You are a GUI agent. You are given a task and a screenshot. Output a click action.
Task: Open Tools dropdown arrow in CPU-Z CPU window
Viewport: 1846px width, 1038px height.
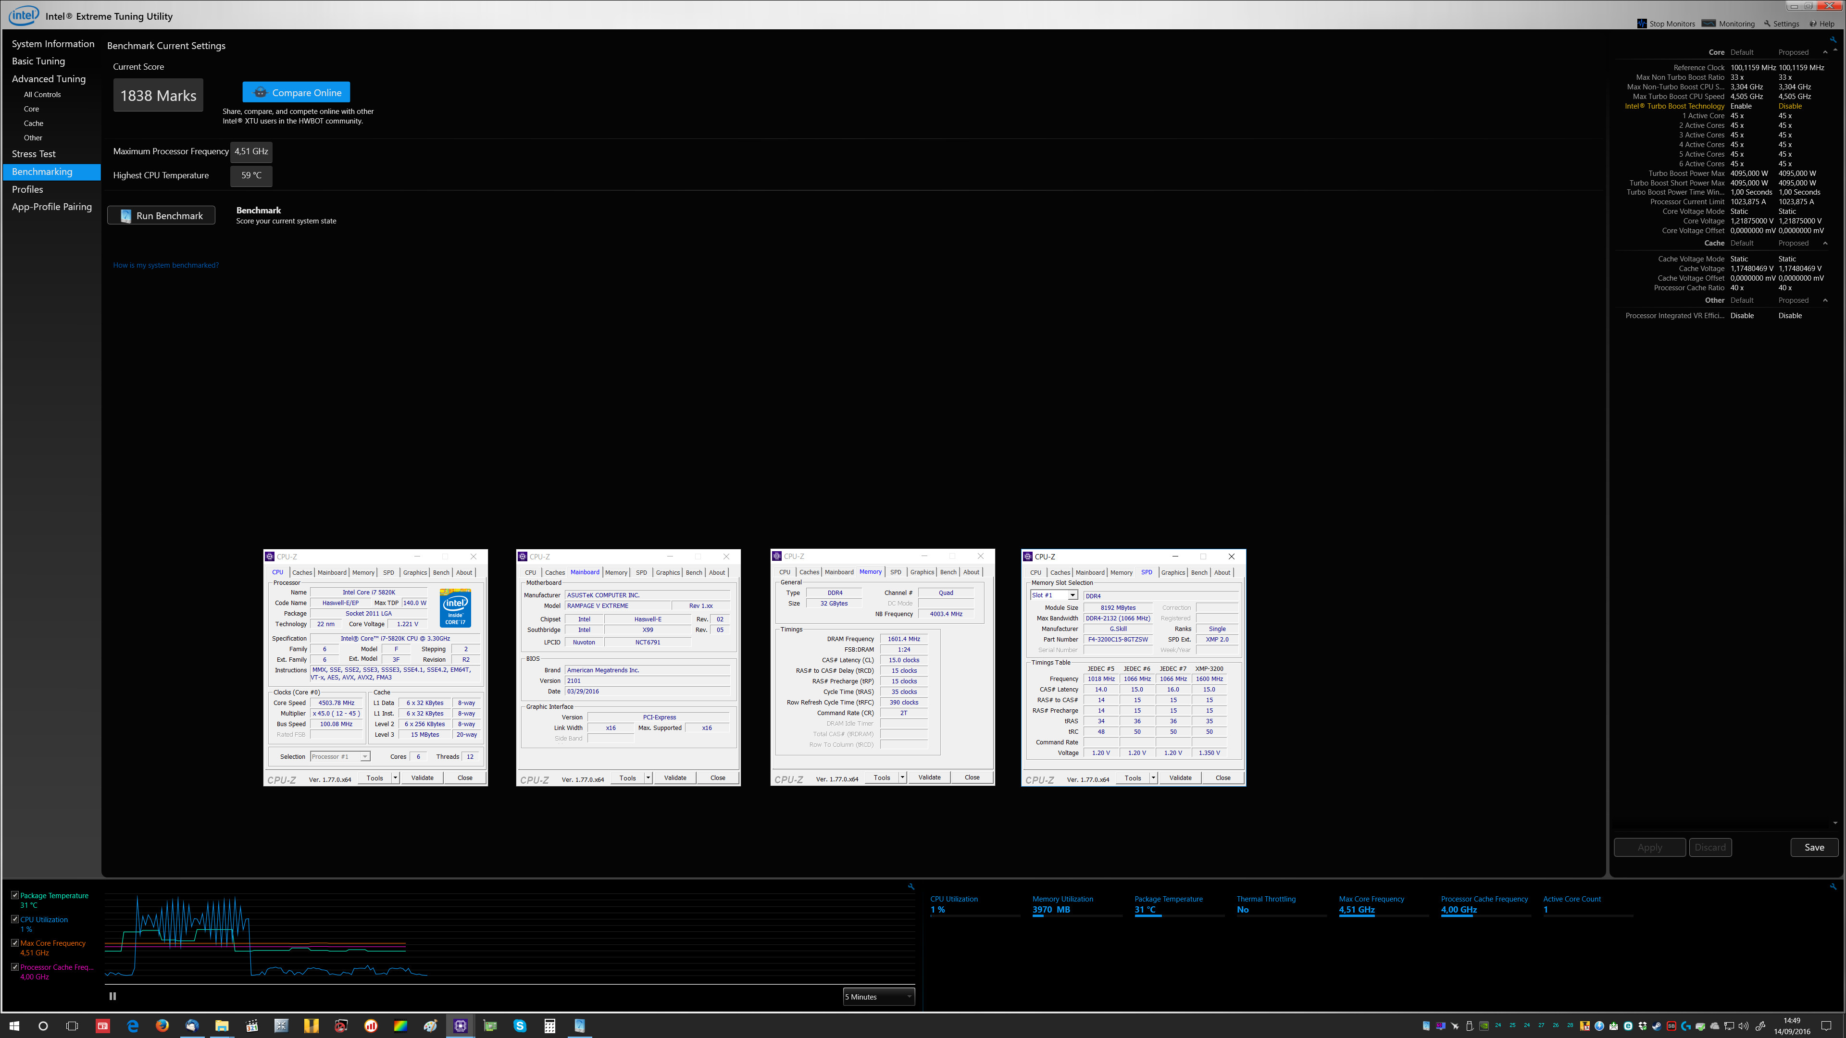point(396,778)
